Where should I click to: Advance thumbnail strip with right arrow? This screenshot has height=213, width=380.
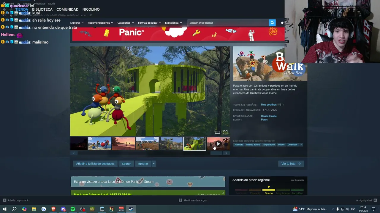click(x=226, y=153)
